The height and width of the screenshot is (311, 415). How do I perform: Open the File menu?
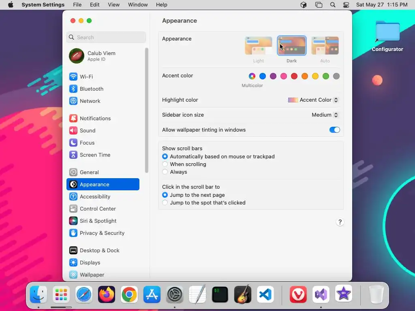77,5
